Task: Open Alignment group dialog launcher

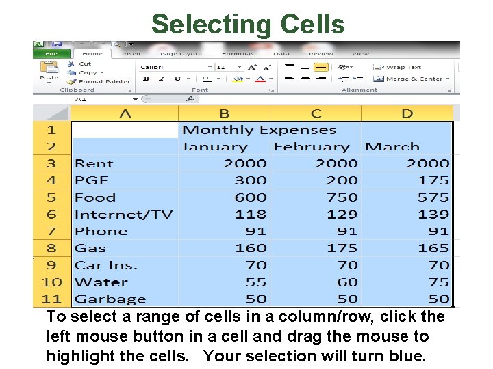Action: point(448,90)
